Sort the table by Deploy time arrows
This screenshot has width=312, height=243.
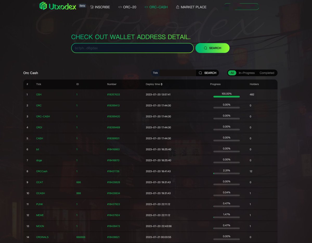[x=161, y=84]
